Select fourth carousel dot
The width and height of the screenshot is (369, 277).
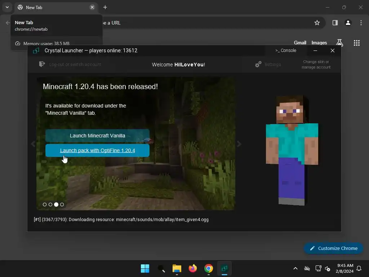coord(62,205)
